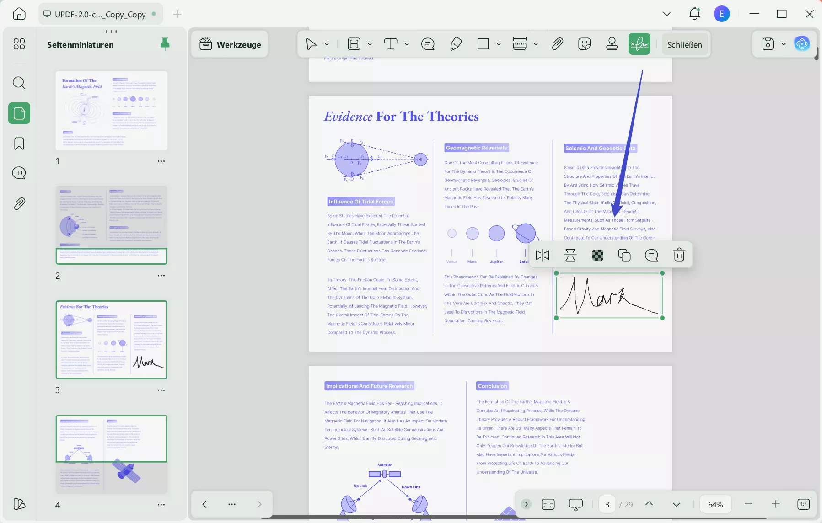Expand the shape tool options
The width and height of the screenshot is (822, 523).
pos(499,44)
